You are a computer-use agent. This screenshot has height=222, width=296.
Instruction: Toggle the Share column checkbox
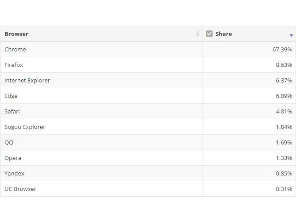pyautogui.click(x=210, y=34)
